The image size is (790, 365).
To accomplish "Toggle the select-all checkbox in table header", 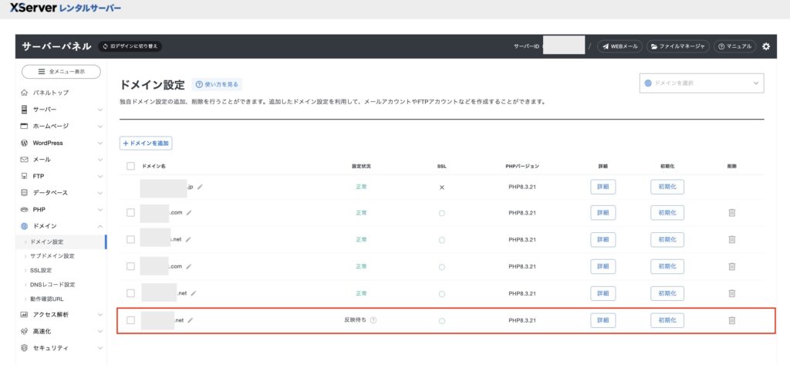I will [x=130, y=166].
